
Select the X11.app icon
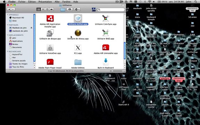click(78, 48)
